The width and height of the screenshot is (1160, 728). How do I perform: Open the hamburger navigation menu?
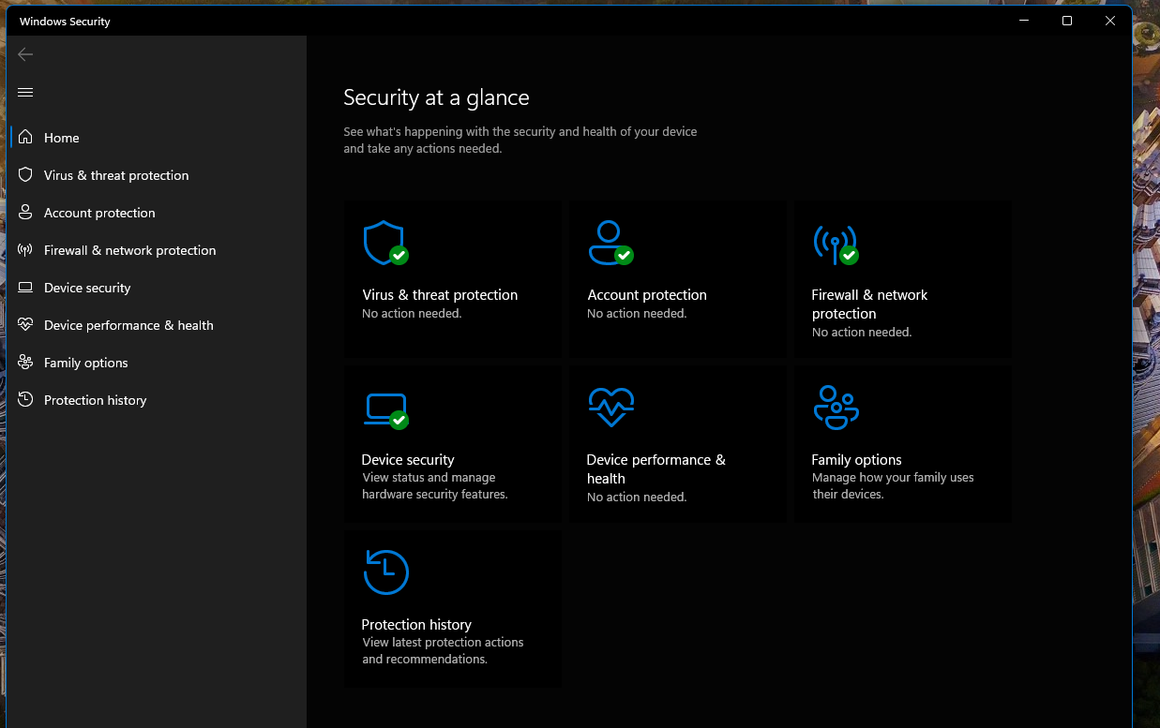click(25, 92)
